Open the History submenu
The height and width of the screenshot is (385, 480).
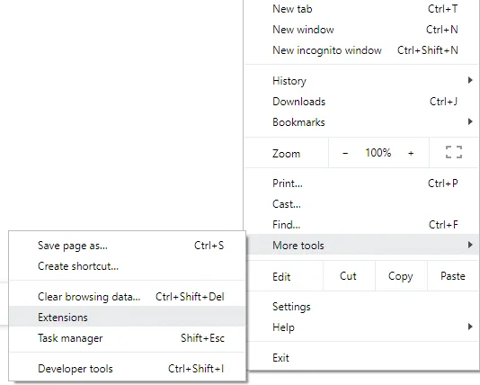361,81
